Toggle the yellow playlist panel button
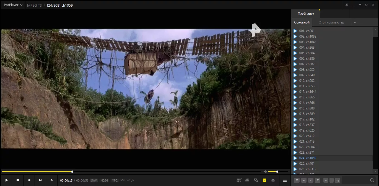Screen dimensions: 379x186 click(x=264, y=180)
